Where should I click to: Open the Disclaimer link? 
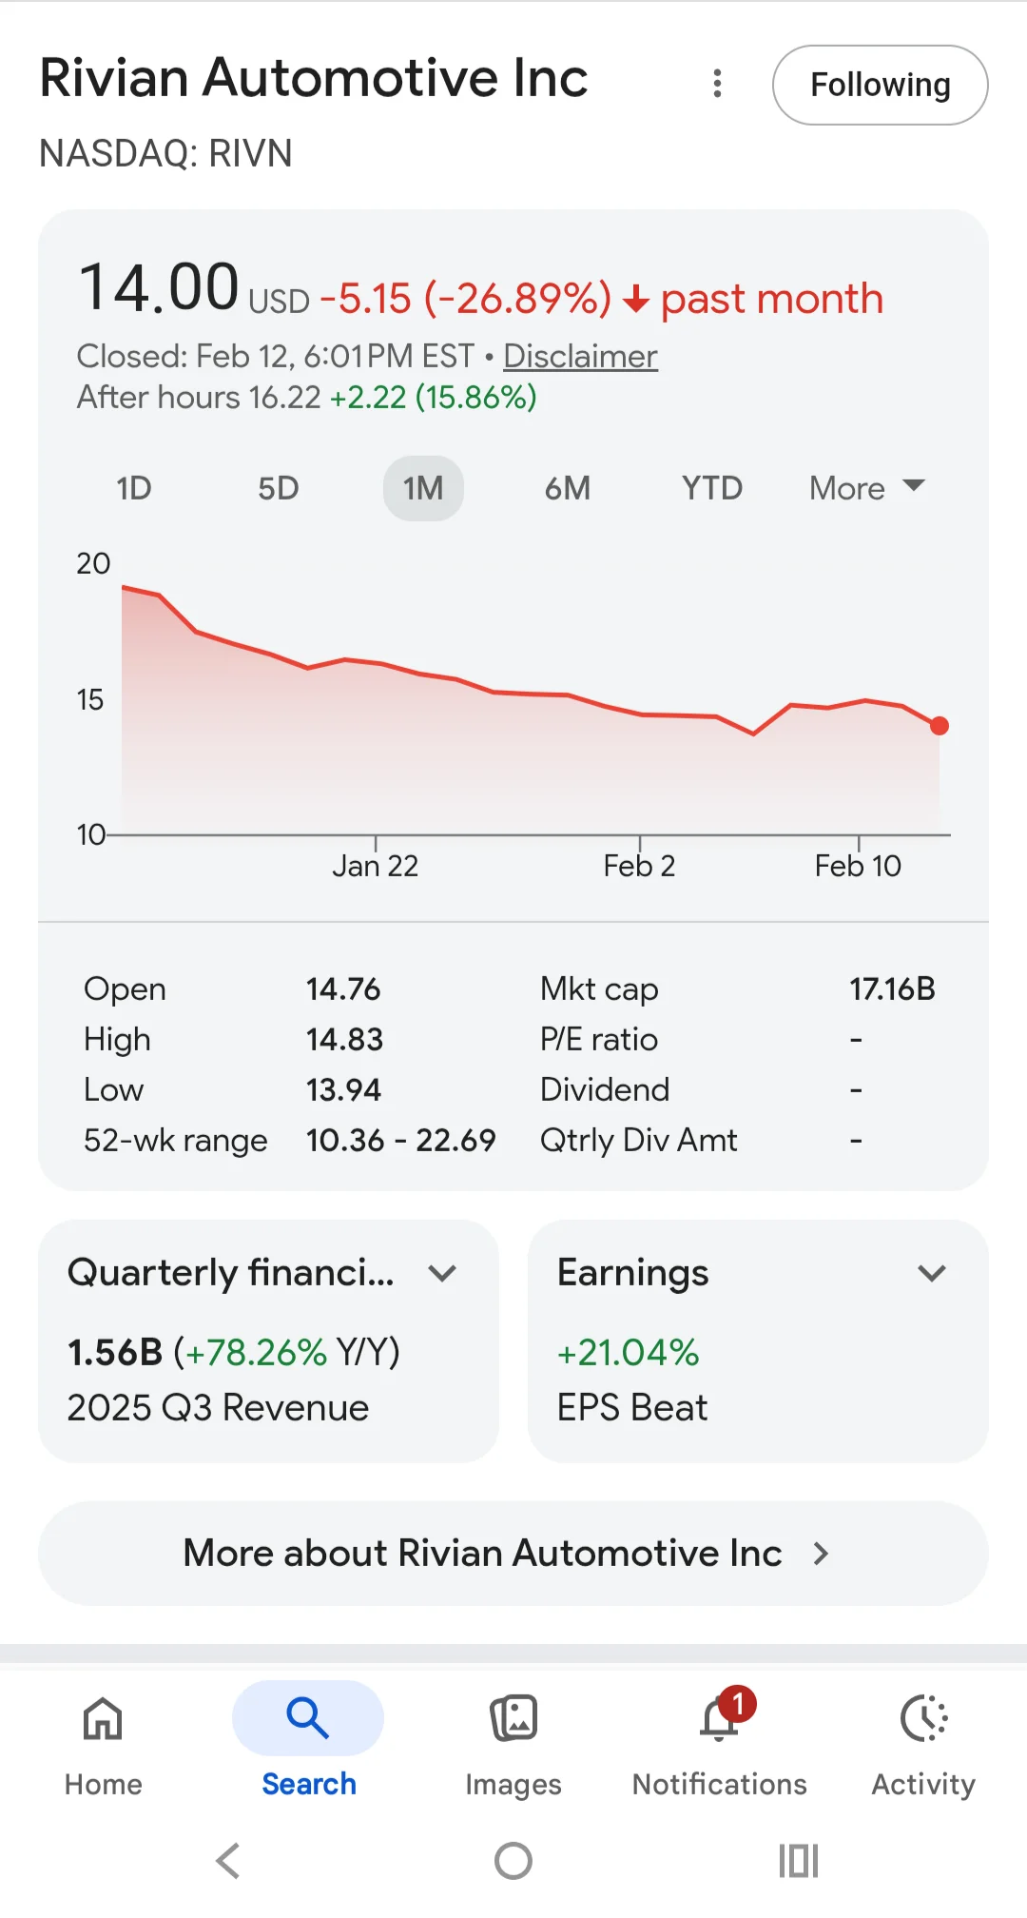pyautogui.click(x=580, y=356)
